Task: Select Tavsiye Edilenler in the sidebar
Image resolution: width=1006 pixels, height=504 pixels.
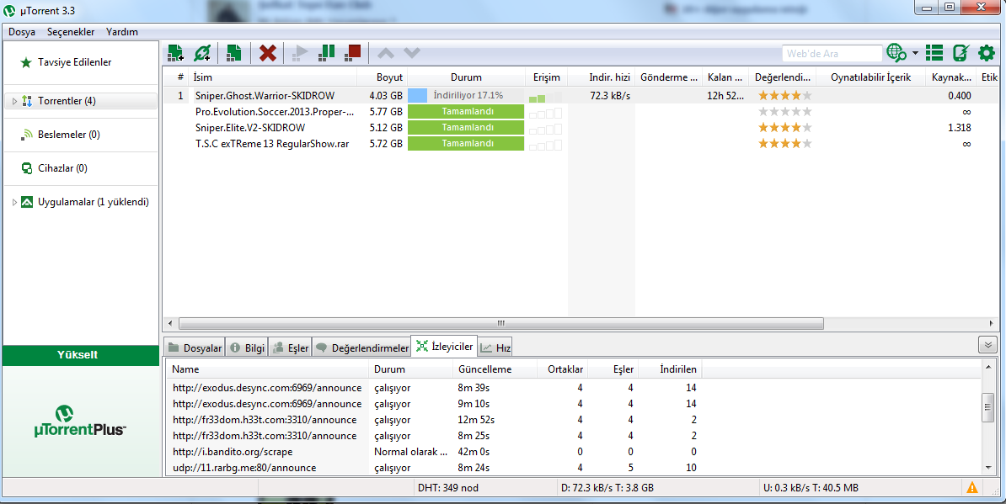Action: [x=74, y=62]
